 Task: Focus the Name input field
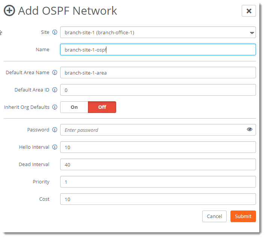coord(158,50)
